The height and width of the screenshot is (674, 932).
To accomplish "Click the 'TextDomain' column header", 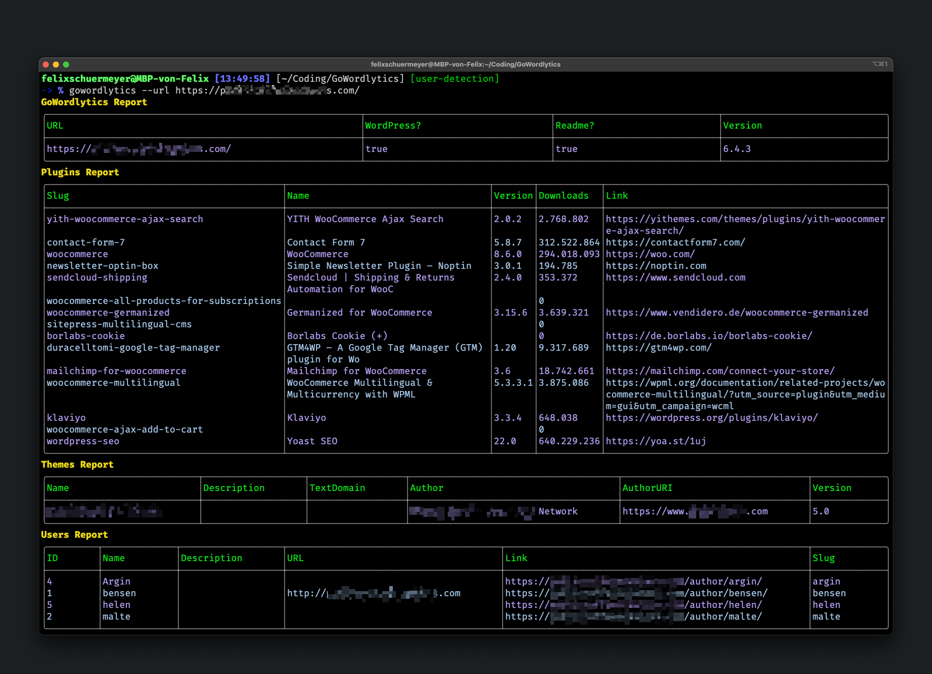I will 337,488.
